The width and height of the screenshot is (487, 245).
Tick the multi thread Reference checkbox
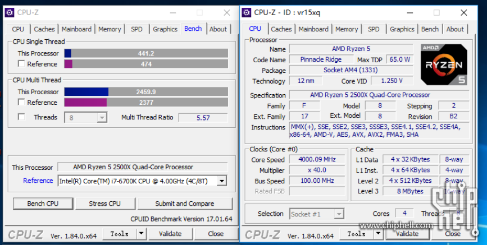tap(21, 102)
